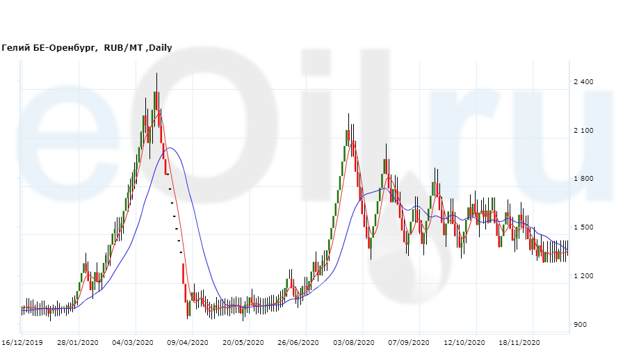This screenshot has height=354, width=632.
Task: Select the 18/11/2020 date label
Action: click(x=519, y=343)
